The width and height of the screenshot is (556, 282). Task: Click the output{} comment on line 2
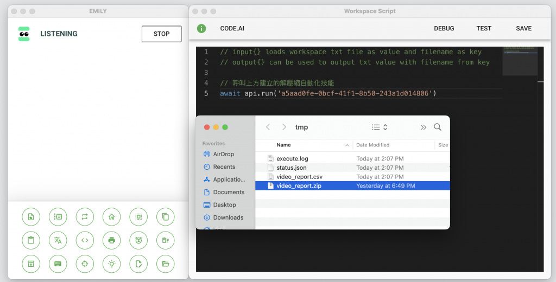pyautogui.click(x=355, y=62)
